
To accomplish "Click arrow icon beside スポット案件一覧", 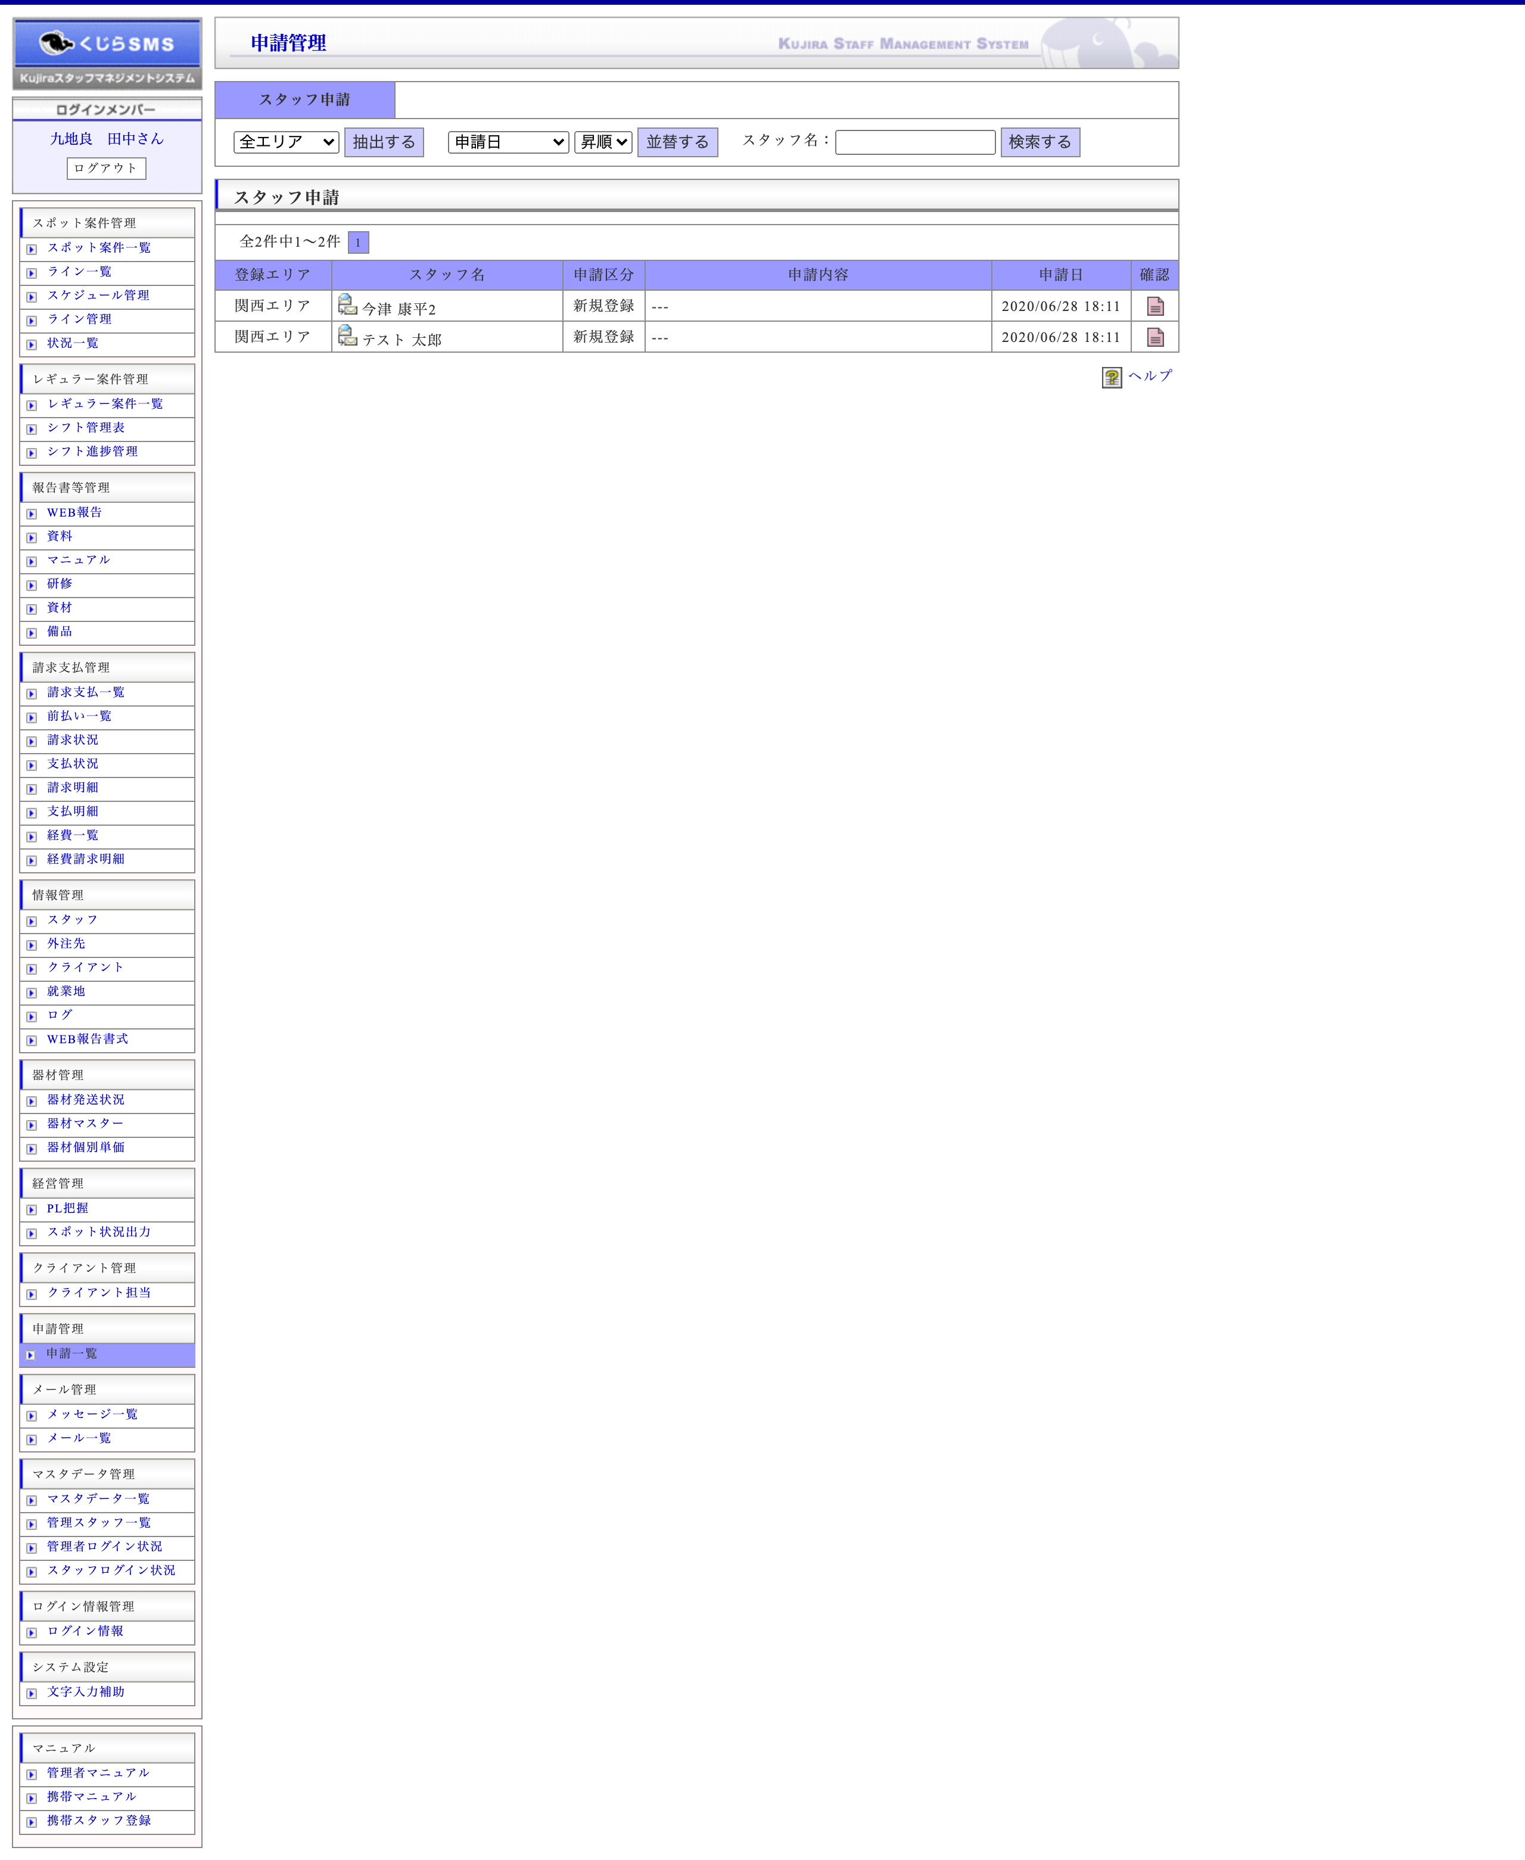I will click(x=32, y=250).
